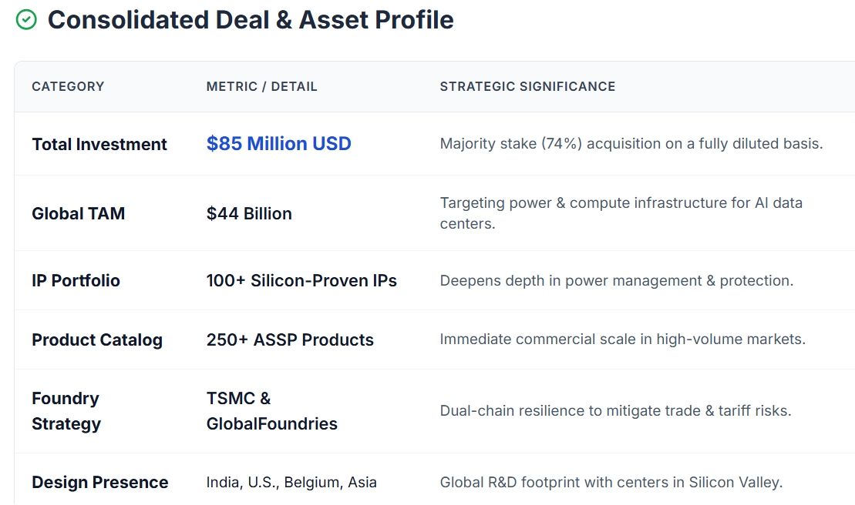This screenshot has height=505, width=855.
Task: Select the Foundry Strategy row label
Action: point(66,411)
